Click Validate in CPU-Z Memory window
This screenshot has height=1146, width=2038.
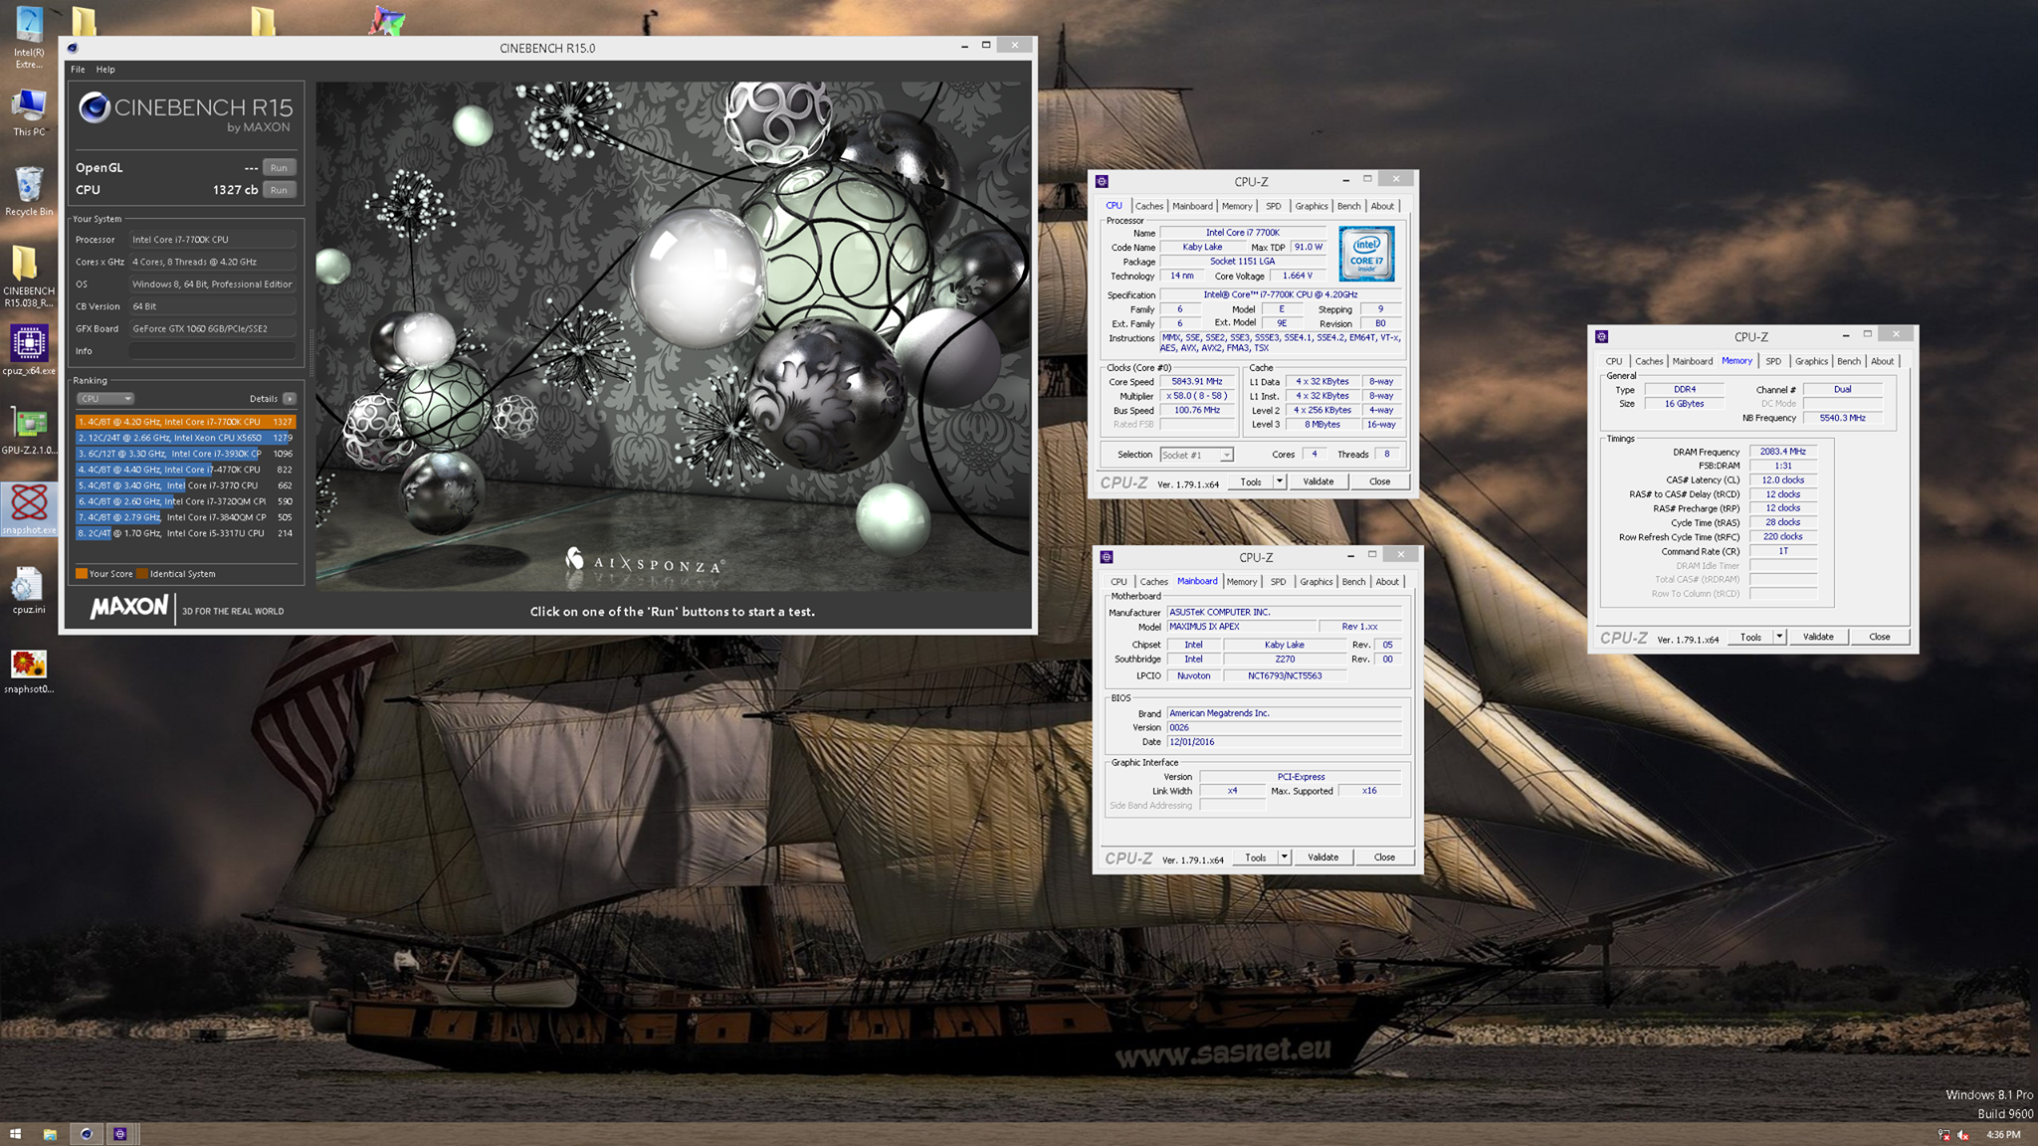pyautogui.click(x=1818, y=637)
